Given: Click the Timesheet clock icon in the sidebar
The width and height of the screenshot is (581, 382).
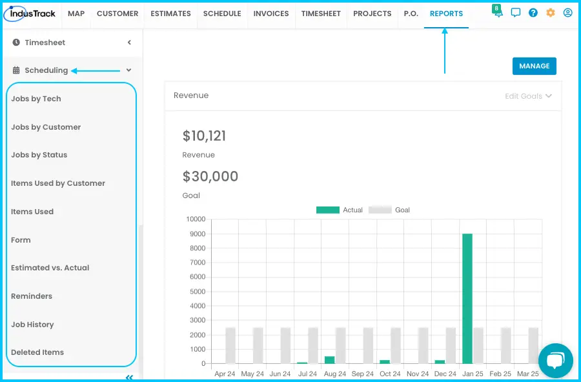Looking at the screenshot, I should (16, 43).
